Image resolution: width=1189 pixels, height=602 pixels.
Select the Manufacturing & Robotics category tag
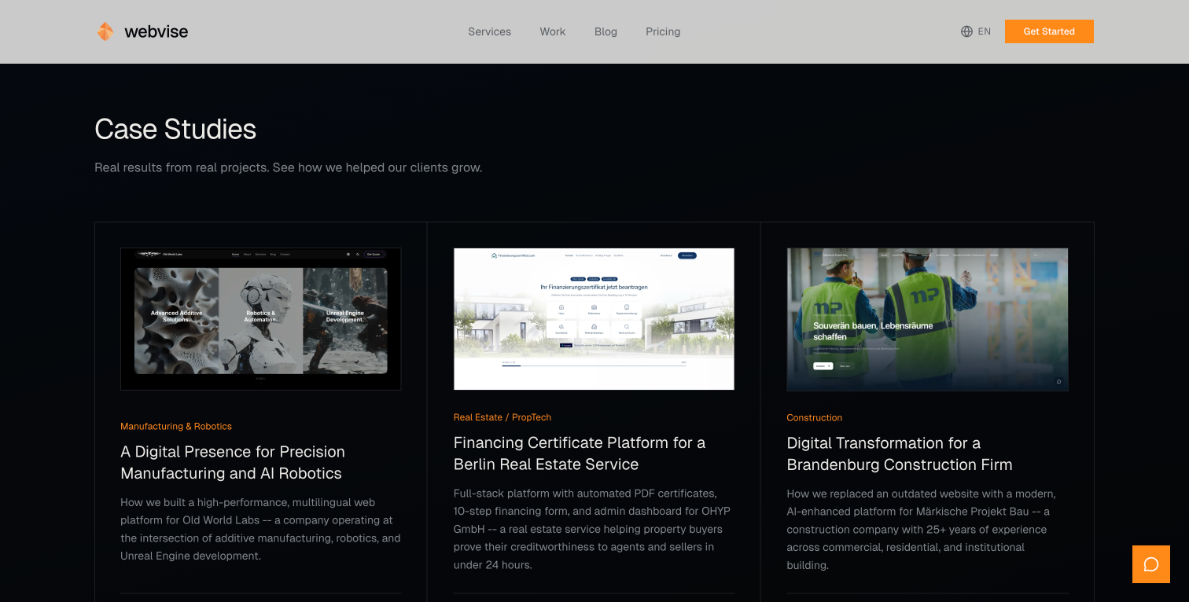pos(176,426)
